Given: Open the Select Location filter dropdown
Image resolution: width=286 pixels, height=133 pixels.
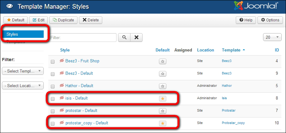Looking at the screenshot, I should pos(23,86).
